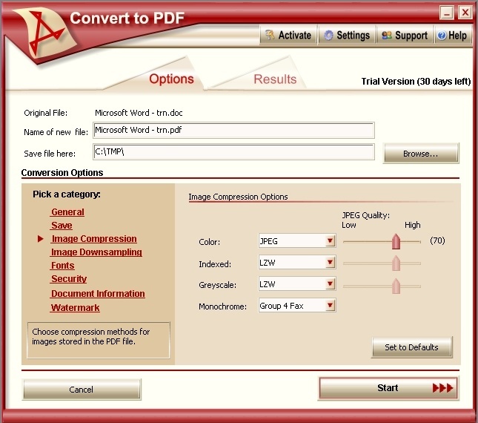Click the Image Compression Options heading
The image size is (478, 423).
point(238,197)
